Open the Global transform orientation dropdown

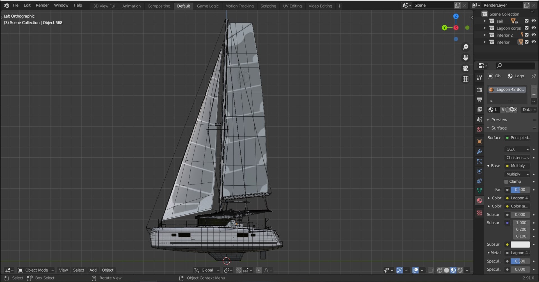coord(207,270)
